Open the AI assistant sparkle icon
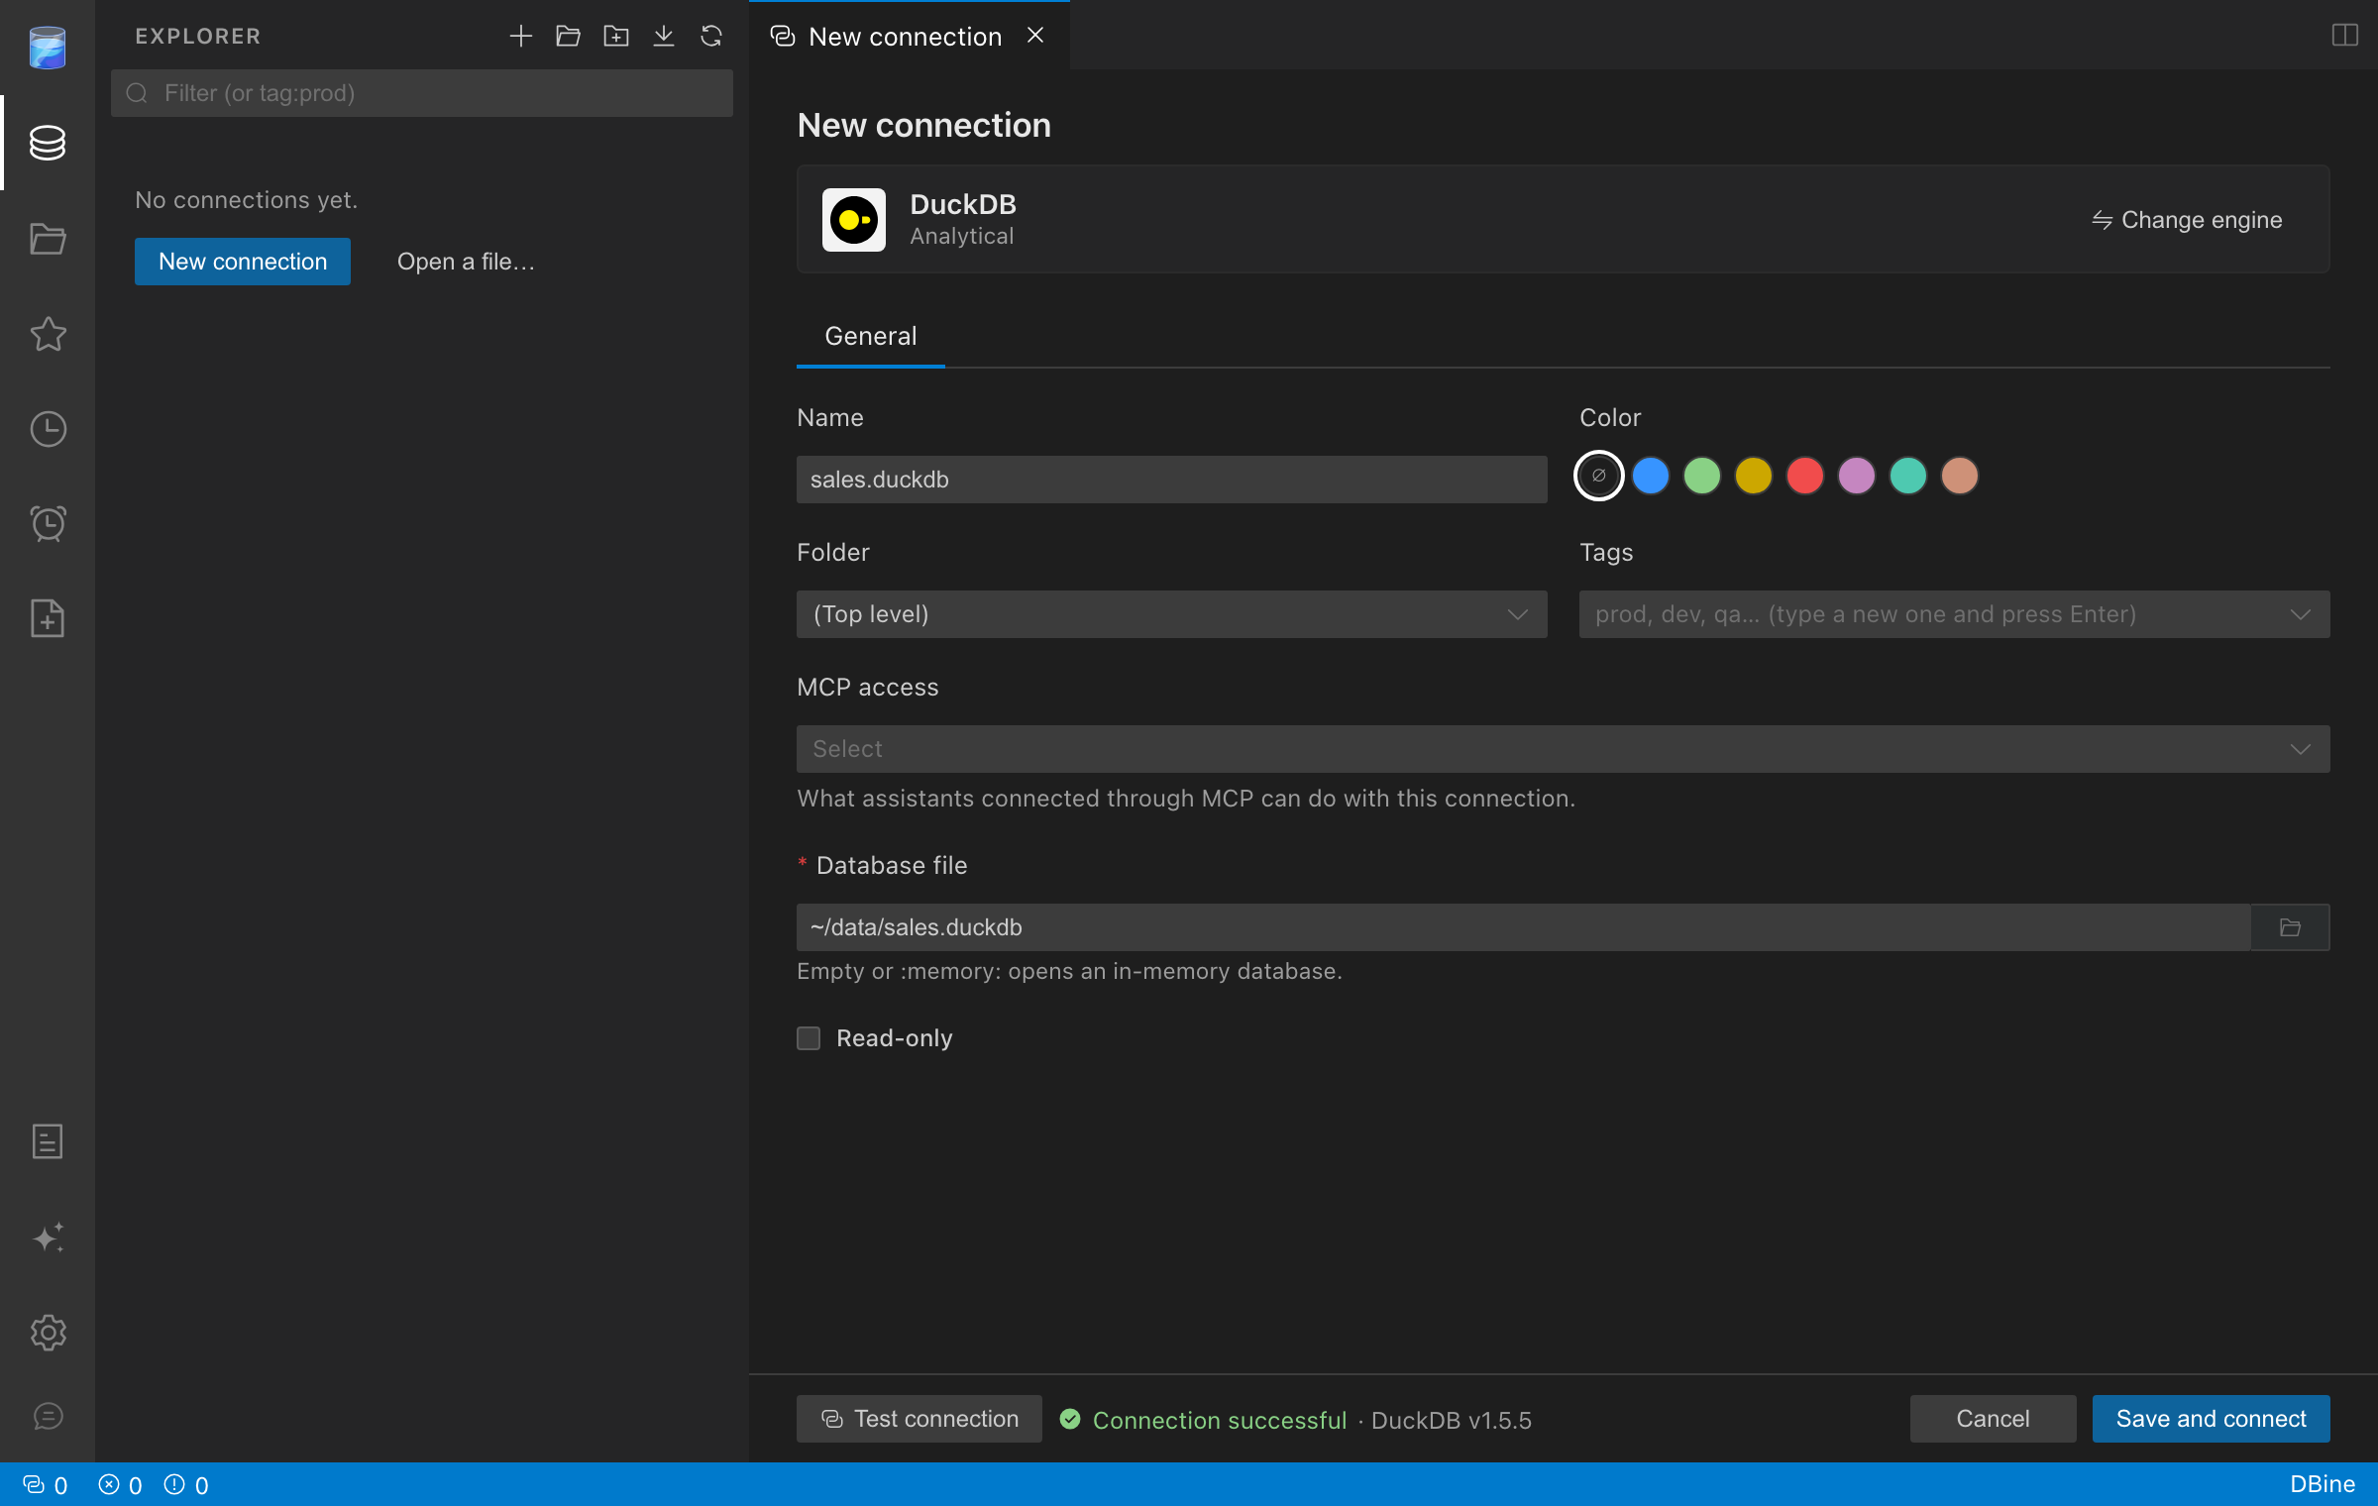This screenshot has width=2378, height=1506. pyautogui.click(x=48, y=1237)
